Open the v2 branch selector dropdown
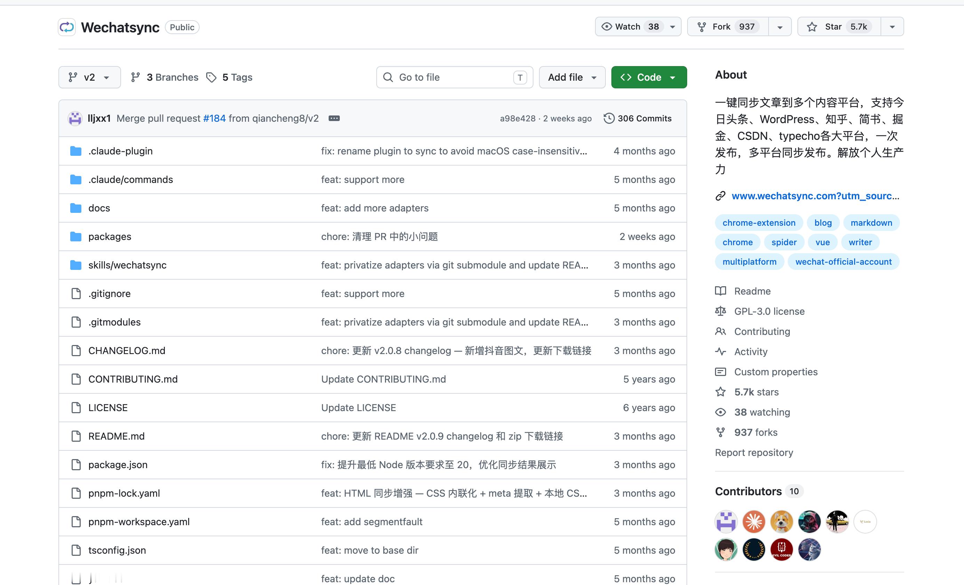Viewport: 964px width, 585px height. point(90,77)
